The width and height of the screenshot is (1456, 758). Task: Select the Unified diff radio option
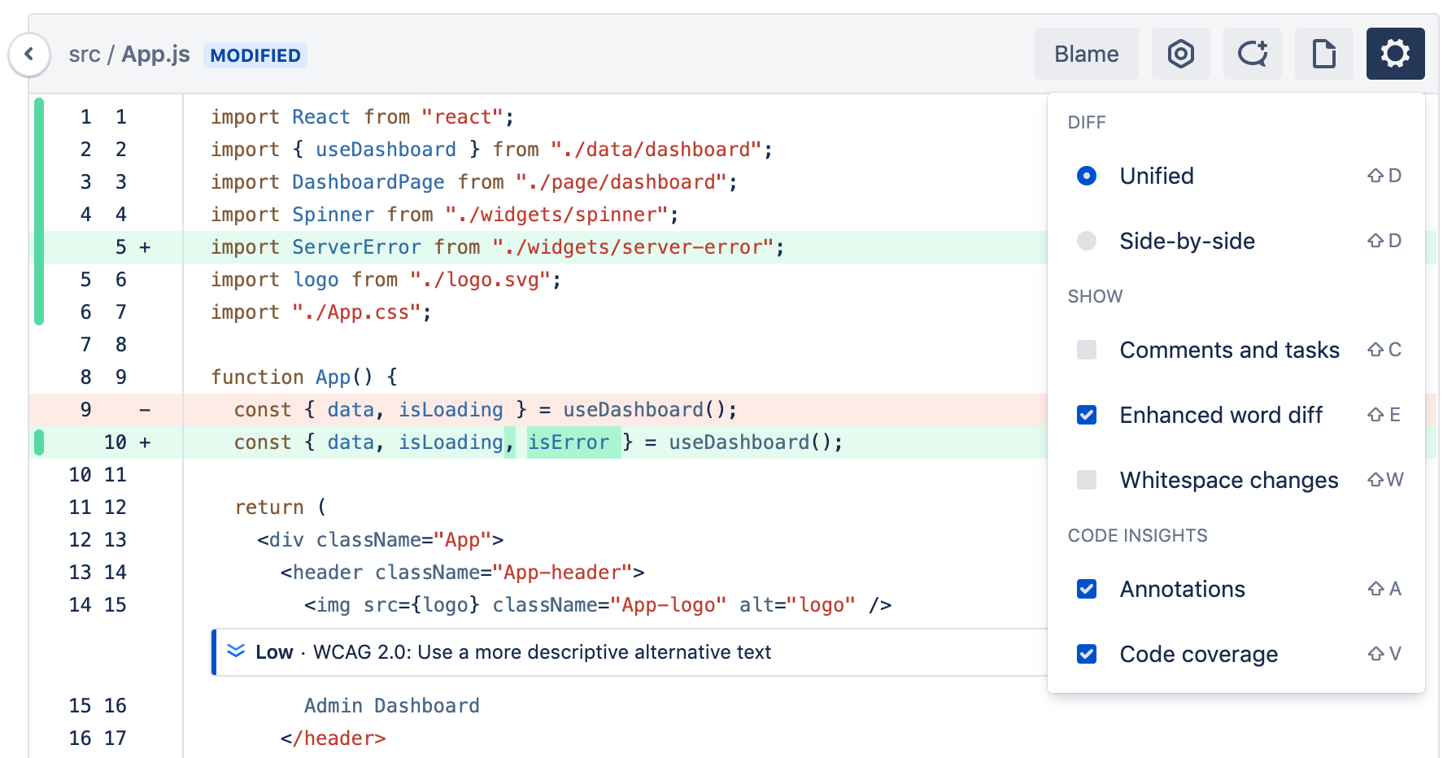click(x=1087, y=176)
